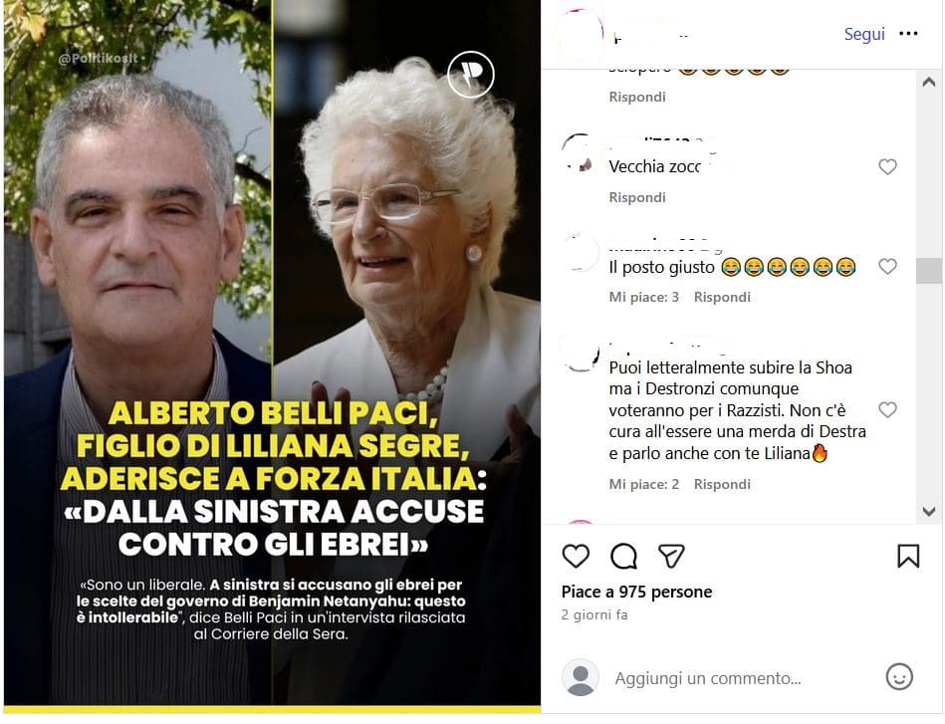
Task: Click the scrollbar up arrow in comments
Action: [929, 83]
